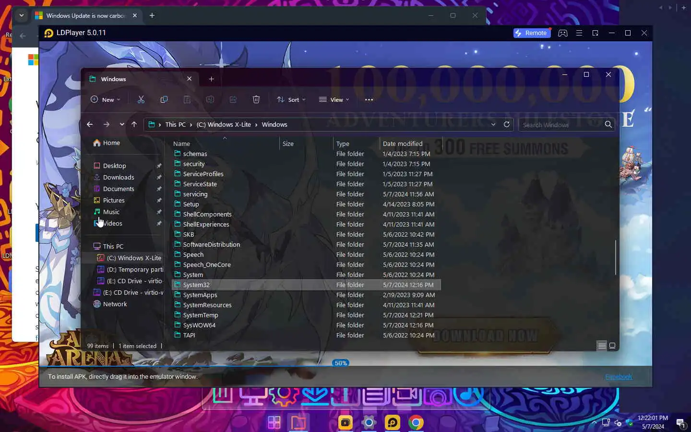Click the taskbar clock showing 12:22:01 PM
Screen dimensions: 691x432
pyautogui.click(x=653, y=418)
